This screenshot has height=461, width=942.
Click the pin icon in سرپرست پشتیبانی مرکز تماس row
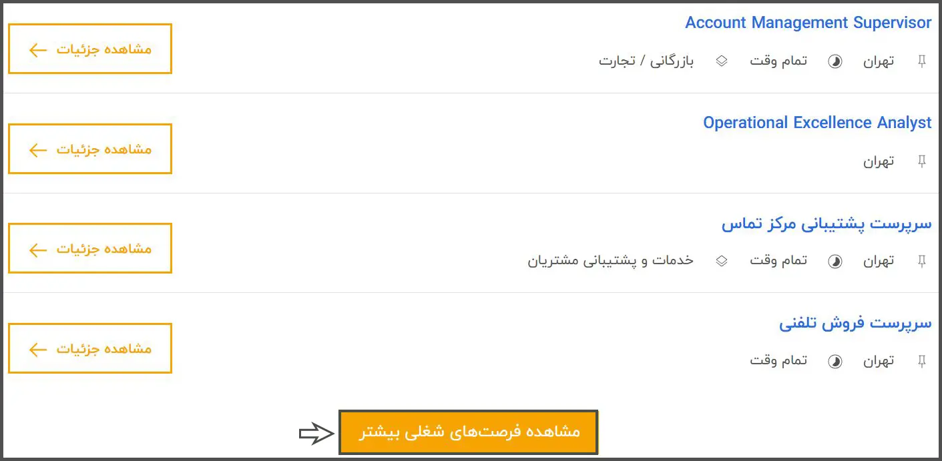pyautogui.click(x=922, y=261)
